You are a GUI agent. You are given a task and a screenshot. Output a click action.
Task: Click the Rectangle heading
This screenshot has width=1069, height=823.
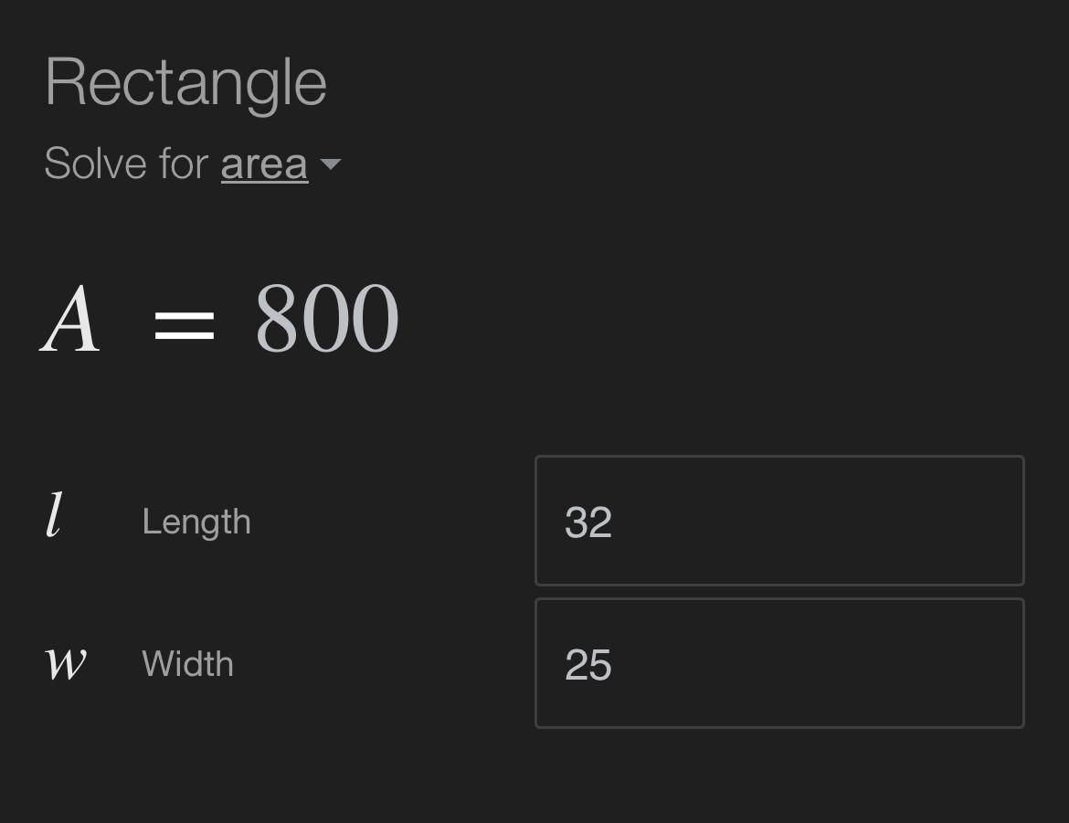pos(185,83)
